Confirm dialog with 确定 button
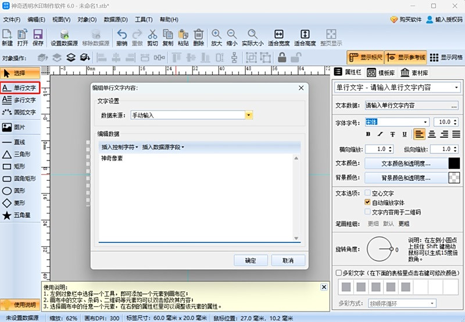 click(x=251, y=260)
